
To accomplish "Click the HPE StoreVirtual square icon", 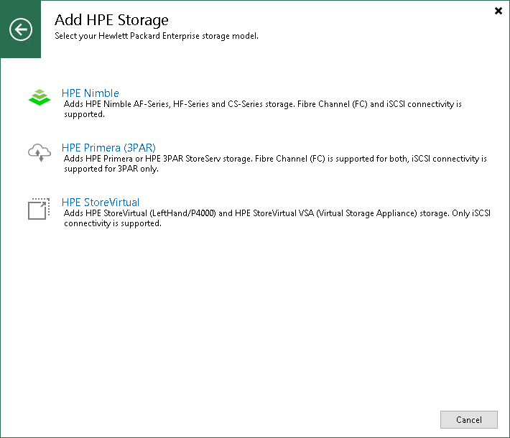I will (x=39, y=208).
